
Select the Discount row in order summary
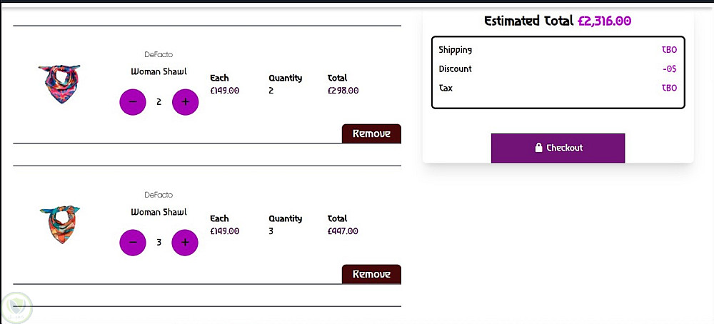tap(558, 69)
